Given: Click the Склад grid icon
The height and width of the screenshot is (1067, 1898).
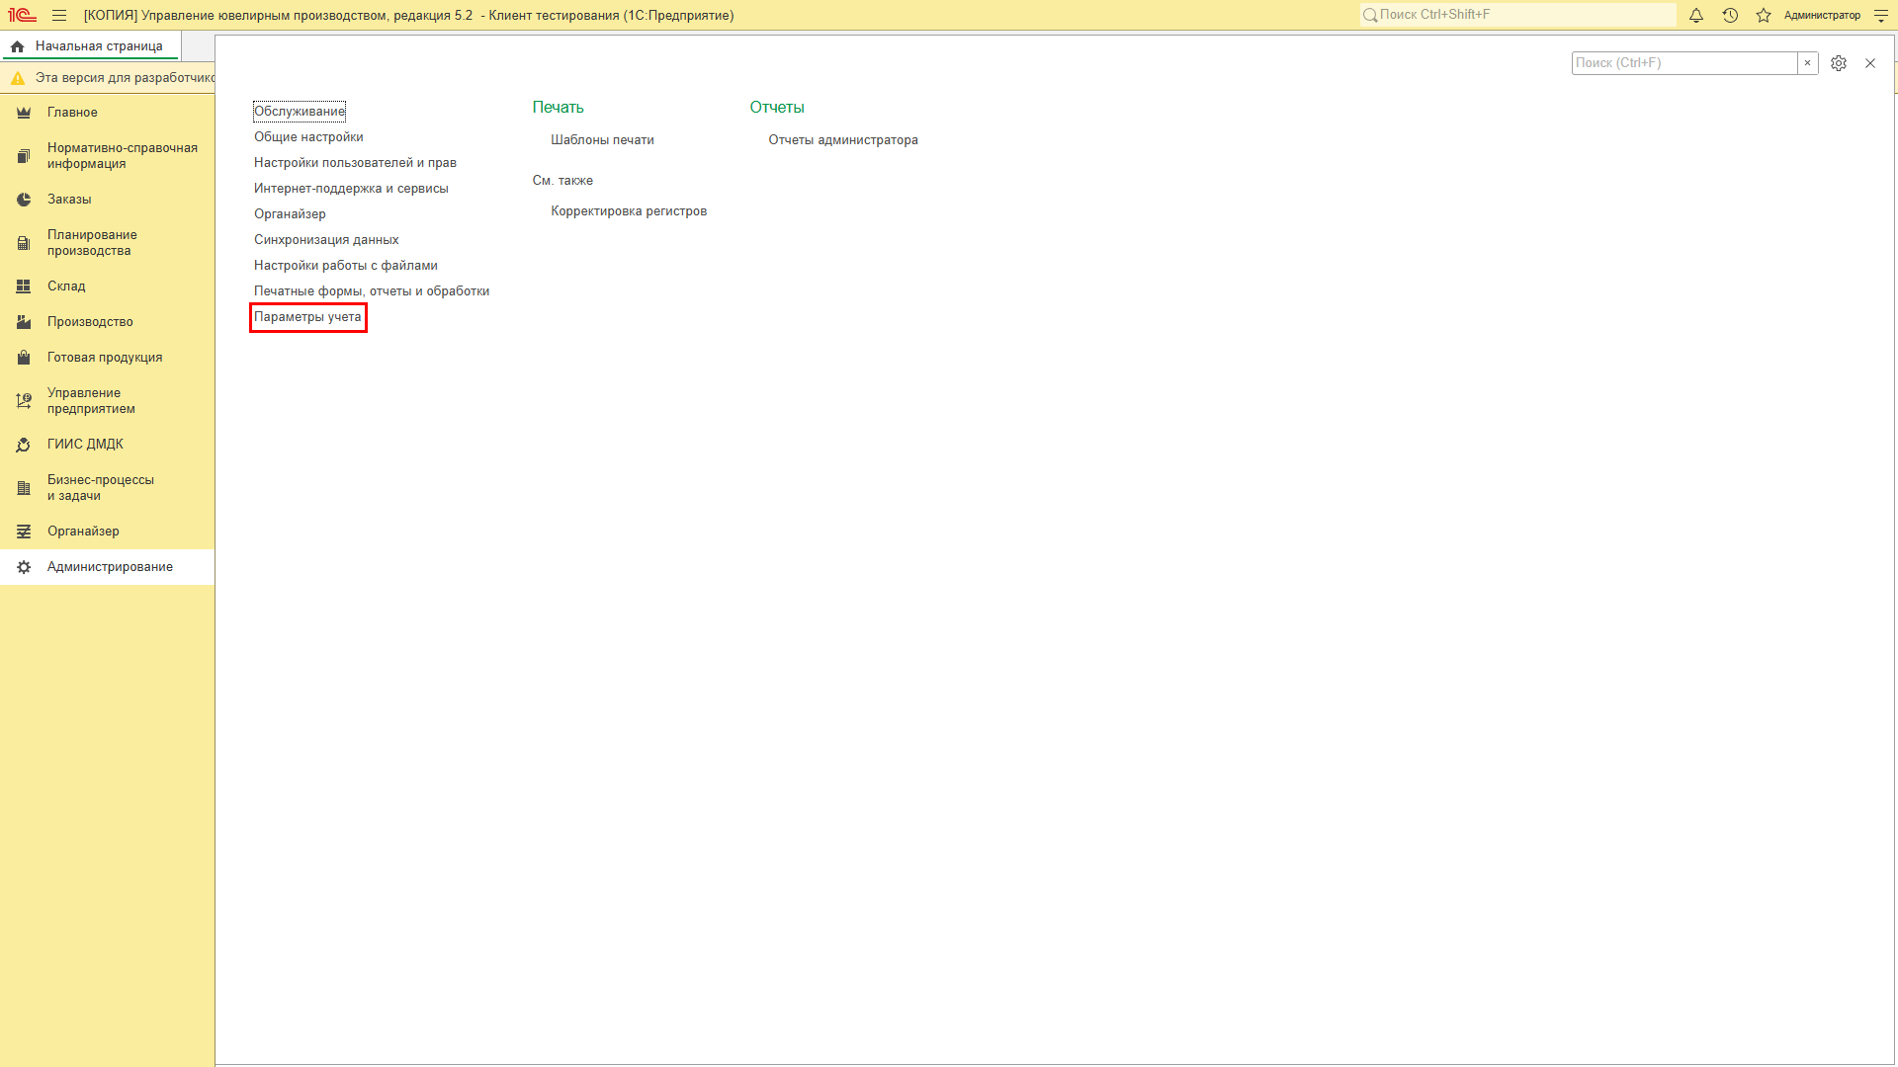Looking at the screenshot, I should 24,287.
